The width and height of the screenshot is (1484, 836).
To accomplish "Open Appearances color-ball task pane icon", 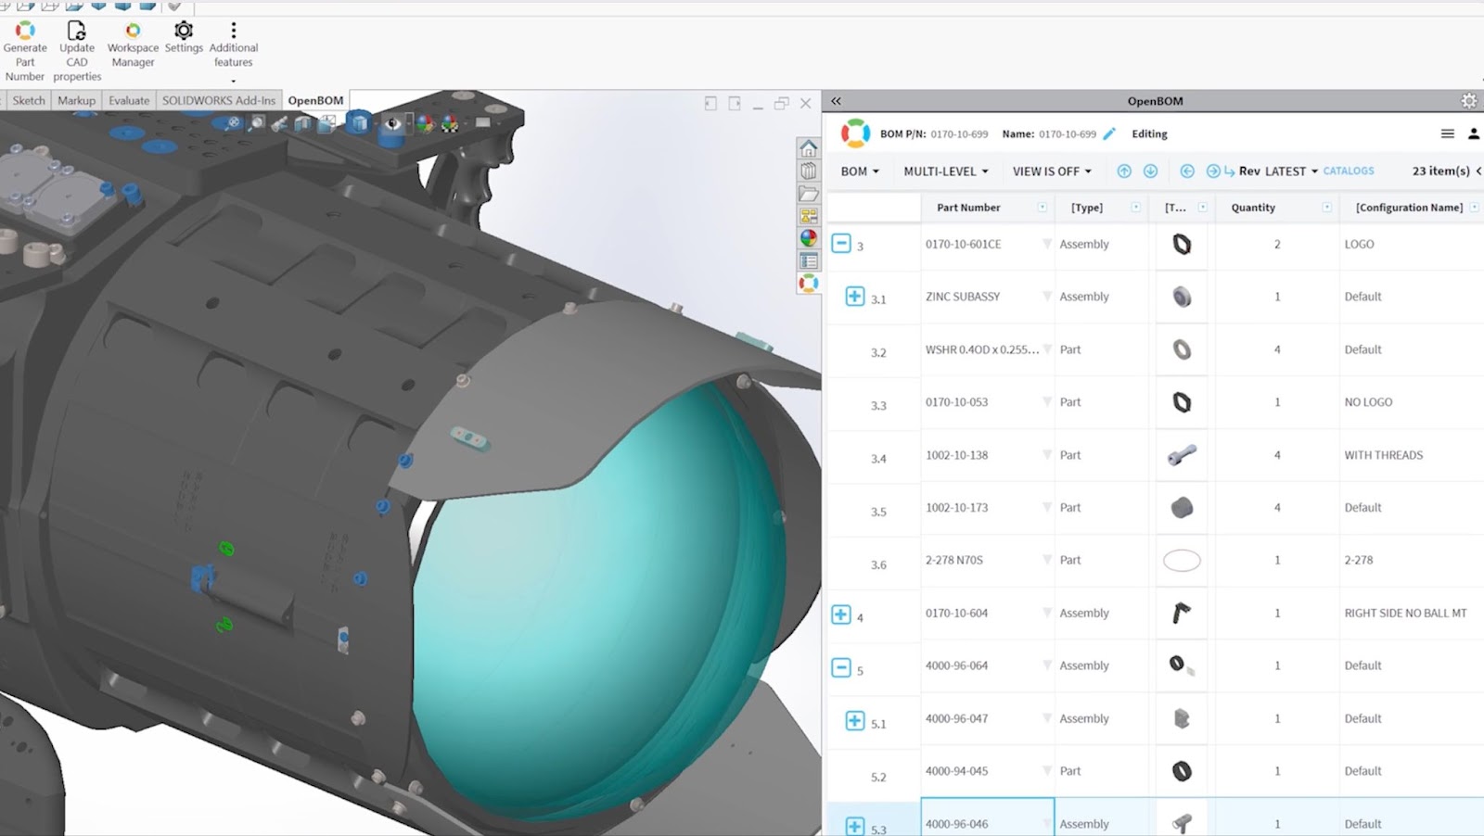I will tap(809, 238).
